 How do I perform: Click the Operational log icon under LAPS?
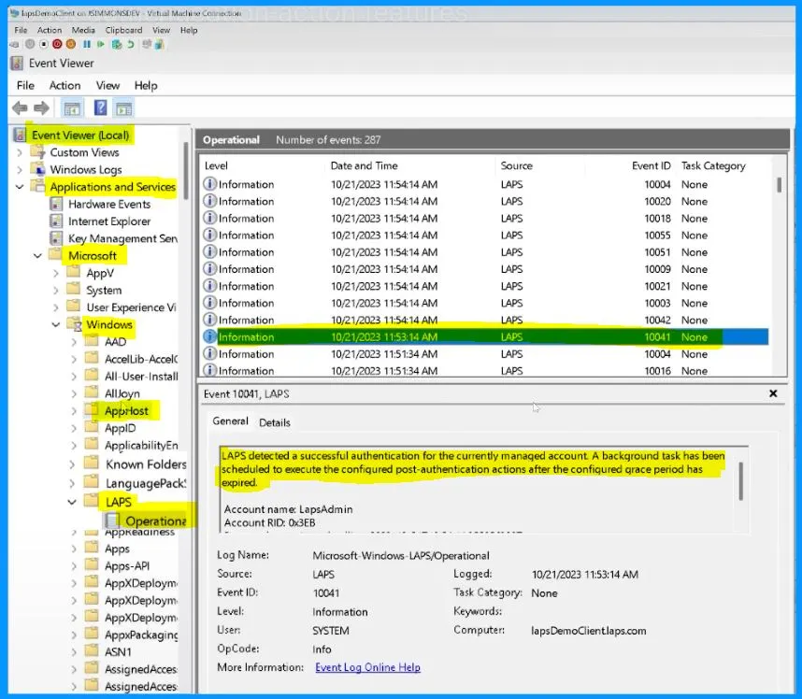[112, 521]
